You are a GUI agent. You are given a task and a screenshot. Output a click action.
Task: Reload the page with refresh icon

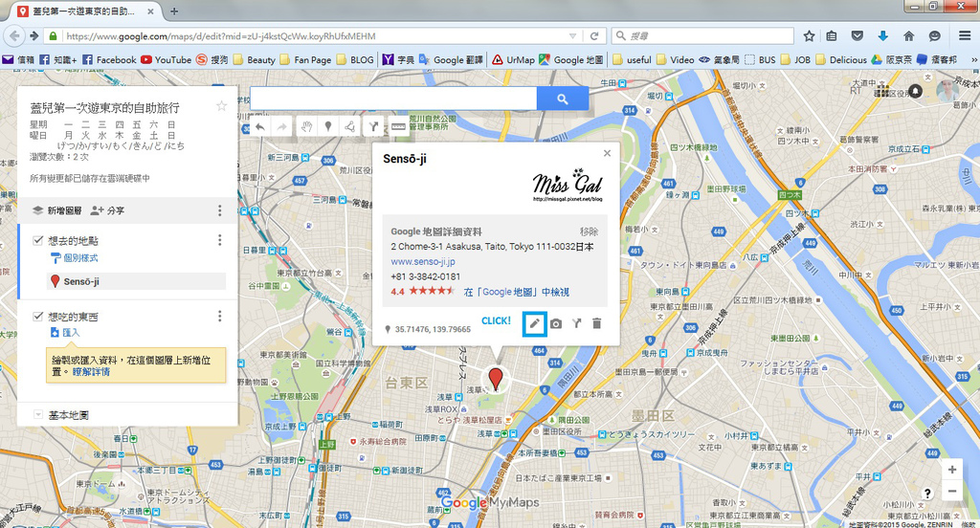tap(594, 36)
